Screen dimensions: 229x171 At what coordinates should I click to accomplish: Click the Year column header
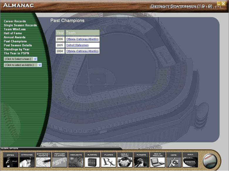[60, 33]
